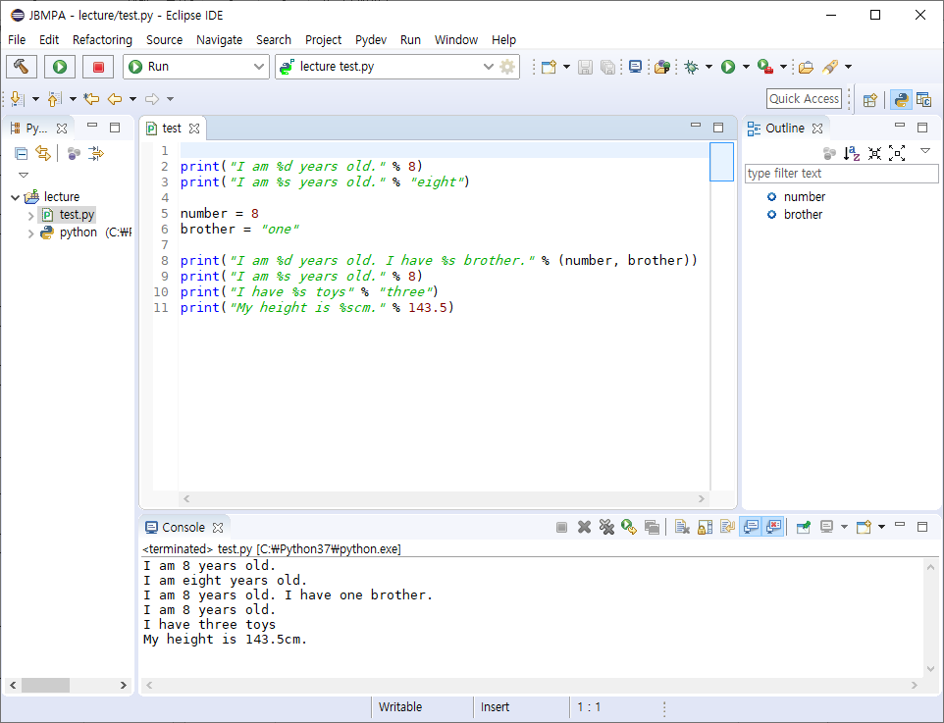Open the Navigate menu

[219, 40]
